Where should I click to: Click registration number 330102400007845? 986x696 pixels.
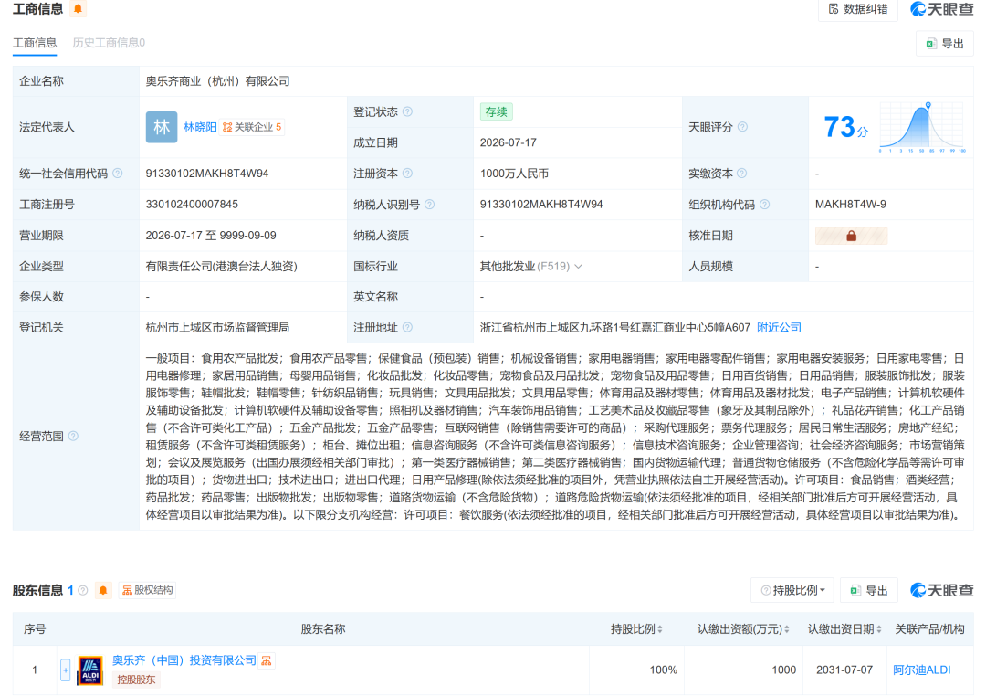(x=192, y=204)
